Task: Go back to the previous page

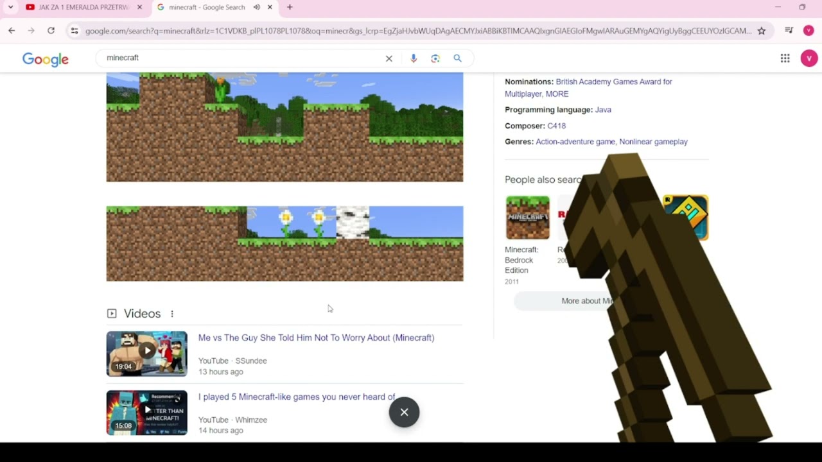Action: click(12, 30)
